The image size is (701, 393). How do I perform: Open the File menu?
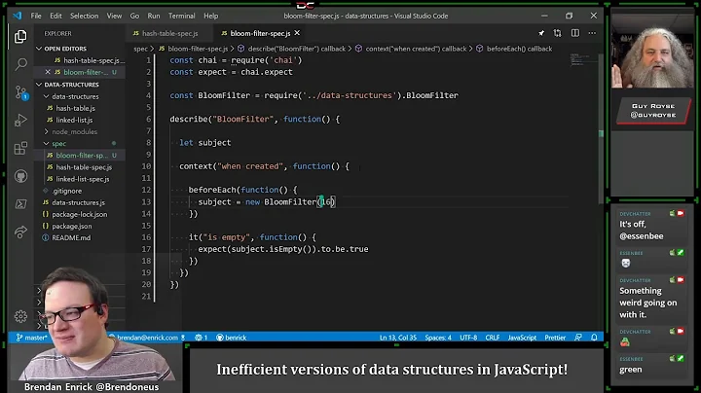tap(36, 16)
